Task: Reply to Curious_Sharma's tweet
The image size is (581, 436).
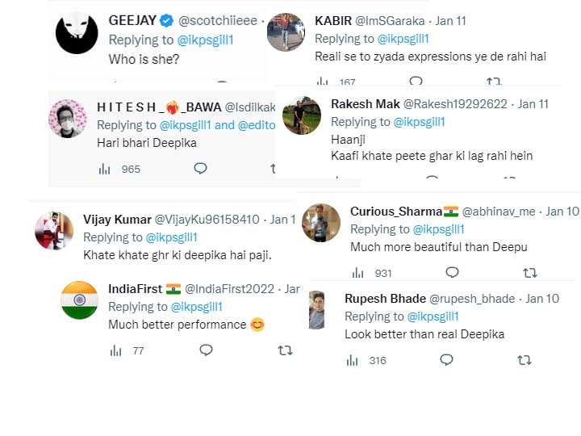Action: tap(452, 273)
